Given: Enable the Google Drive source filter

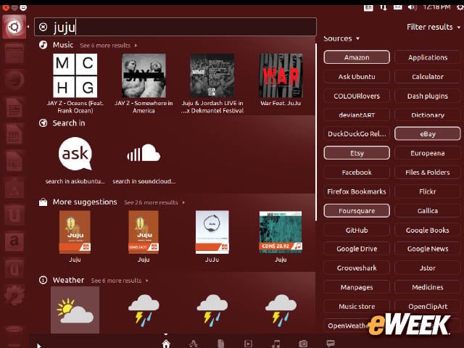Looking at the screenshot, I should point(357,249).
